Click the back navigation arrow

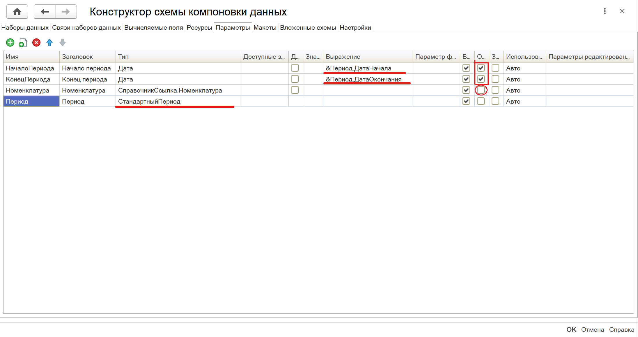pos(45,12)
